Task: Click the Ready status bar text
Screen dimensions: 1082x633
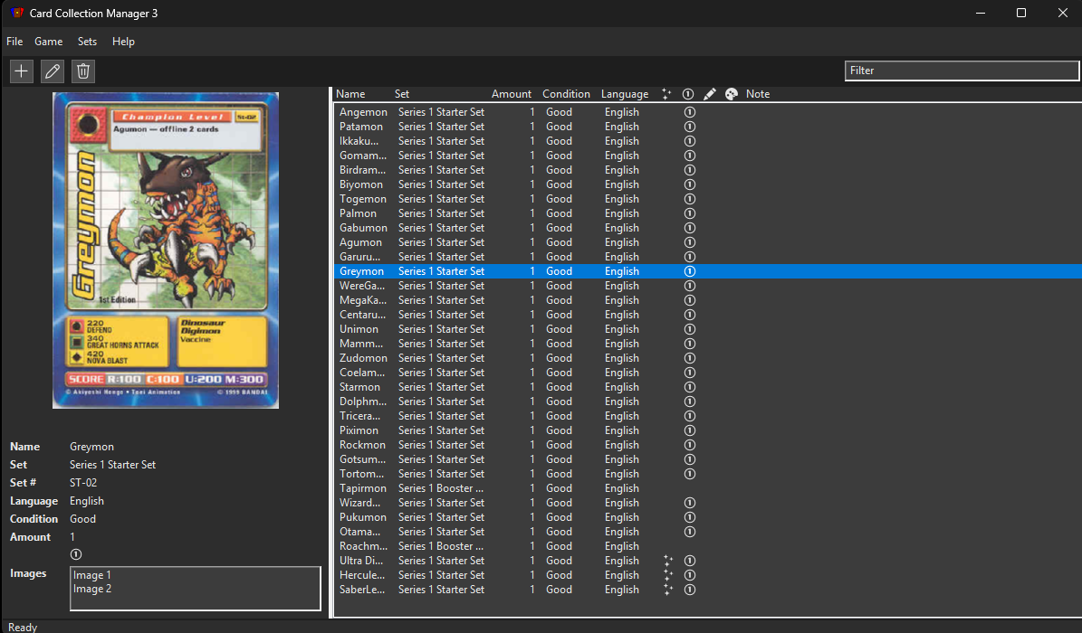Action: click(23, 627)
